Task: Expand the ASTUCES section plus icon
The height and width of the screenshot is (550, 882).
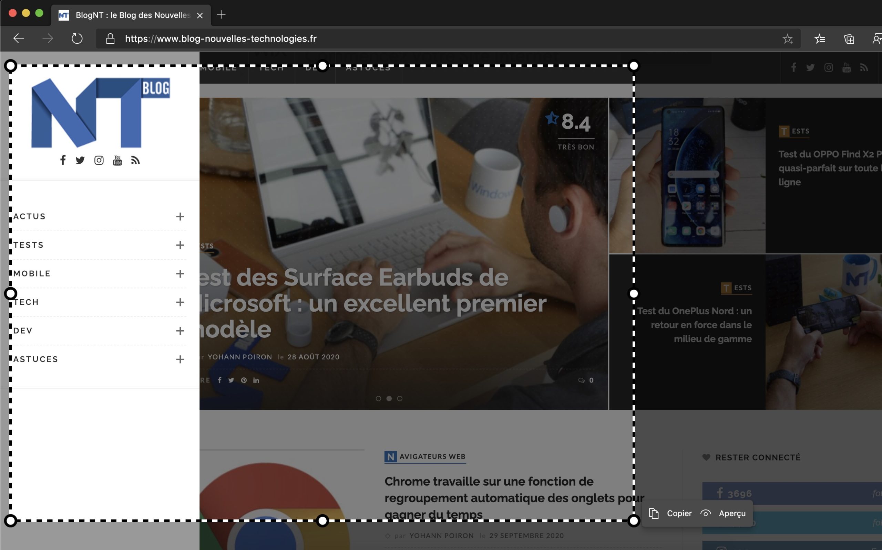Action: (180, 359)
